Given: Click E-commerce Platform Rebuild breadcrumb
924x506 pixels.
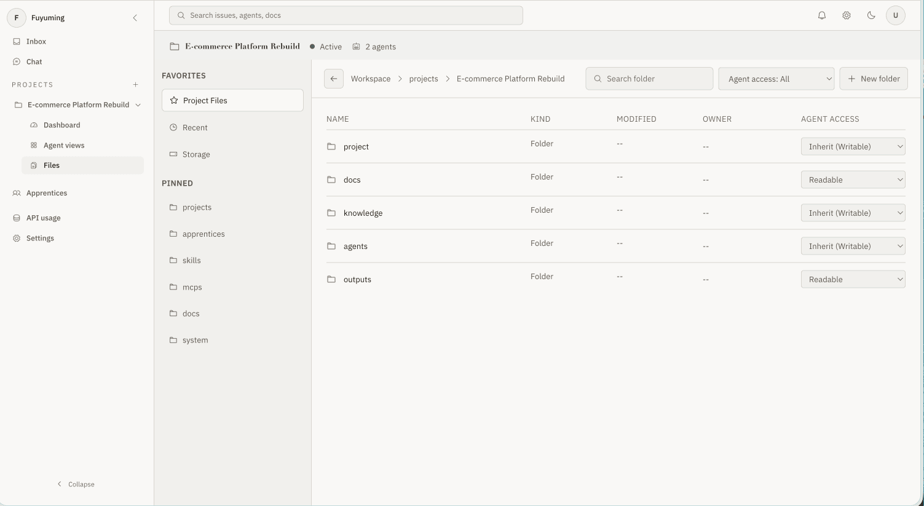Looking at the screenshot, I should coord(510,79).
